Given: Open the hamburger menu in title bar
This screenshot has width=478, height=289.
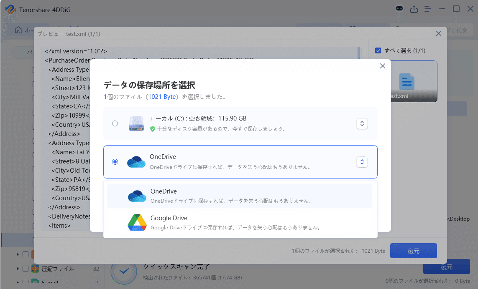Looking at the screenshot, I should 428,9.
